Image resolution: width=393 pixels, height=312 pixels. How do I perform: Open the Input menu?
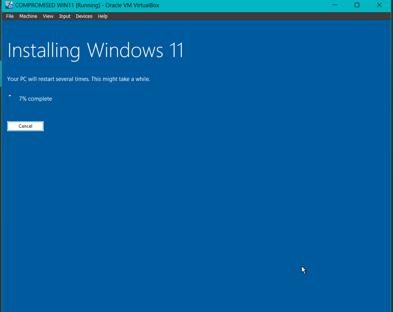65,16
